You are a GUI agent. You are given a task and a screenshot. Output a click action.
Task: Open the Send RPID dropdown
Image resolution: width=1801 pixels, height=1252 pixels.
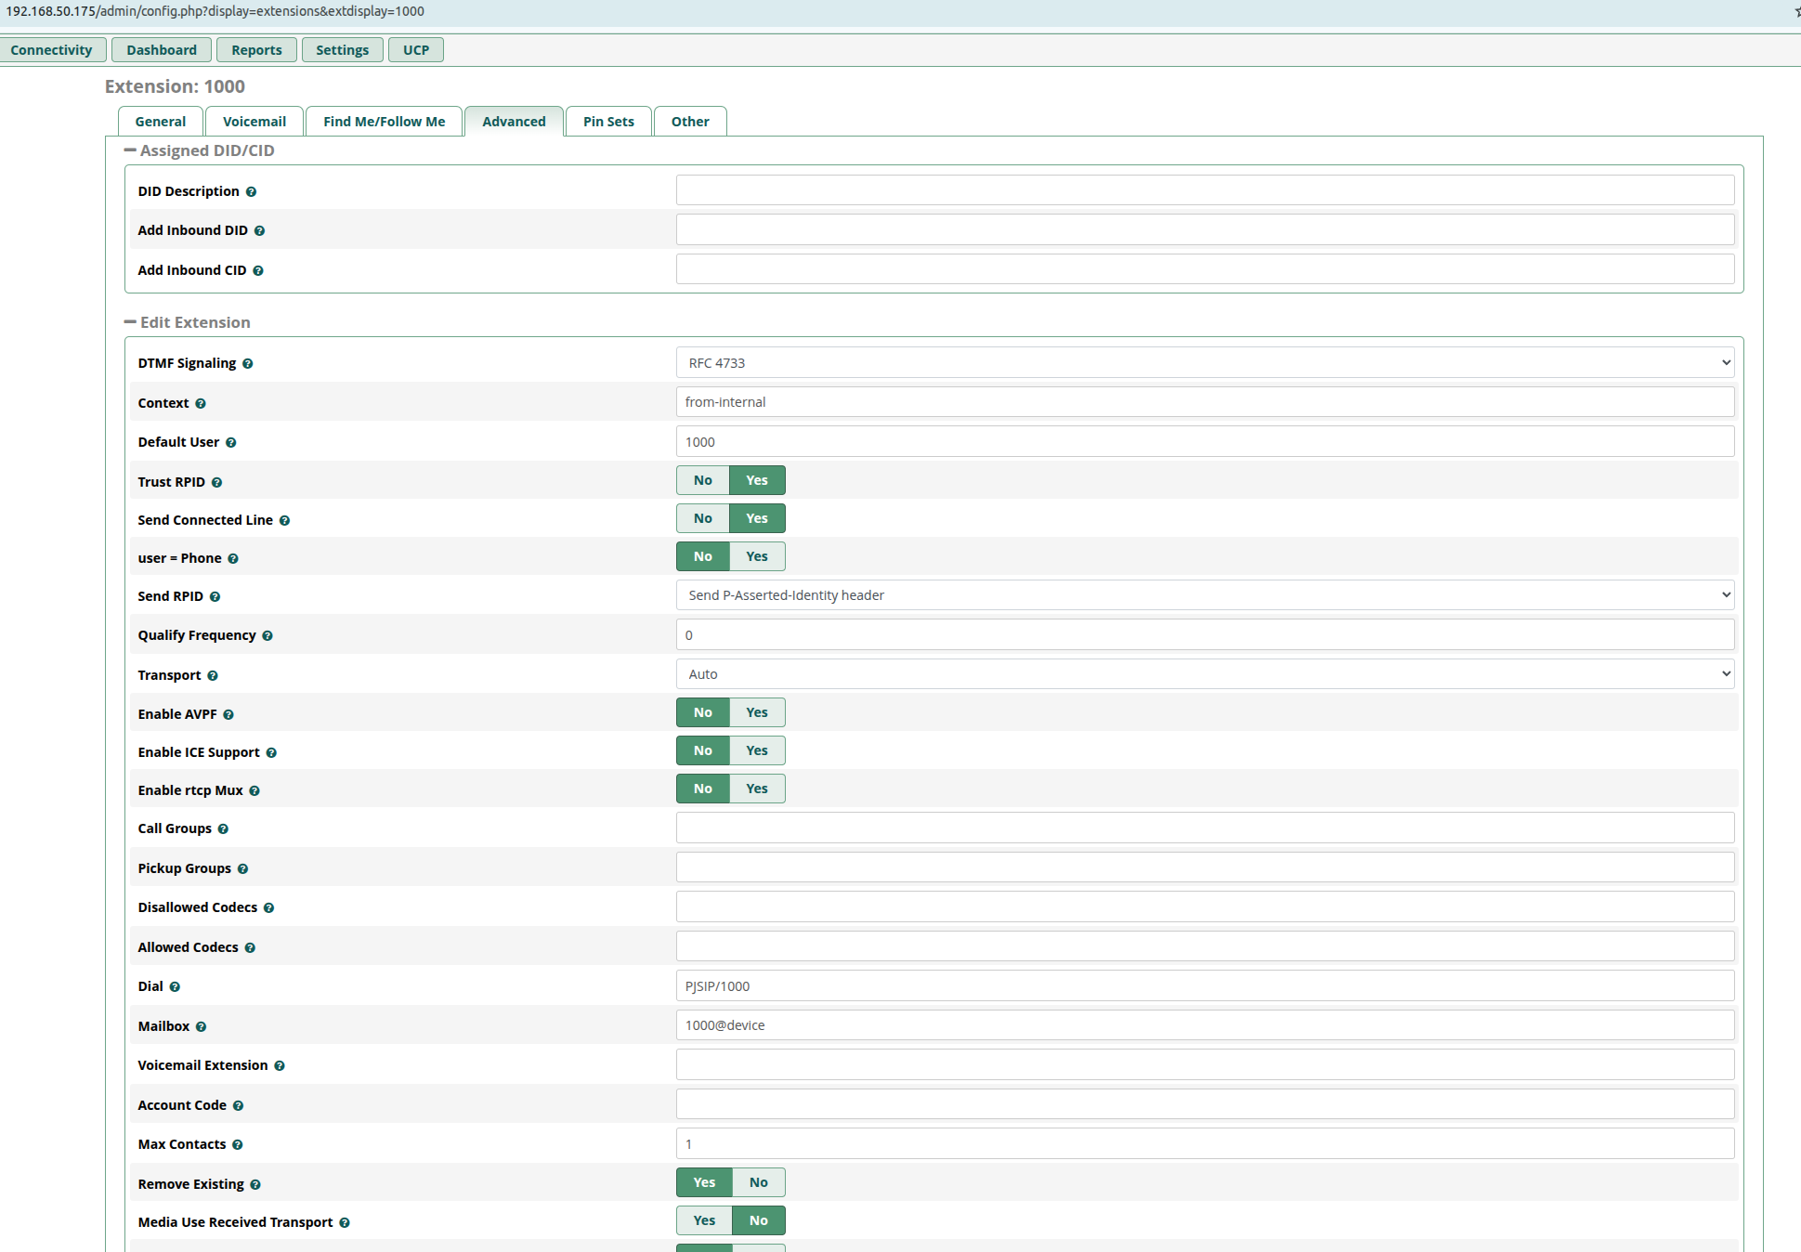coord(1205,595)
